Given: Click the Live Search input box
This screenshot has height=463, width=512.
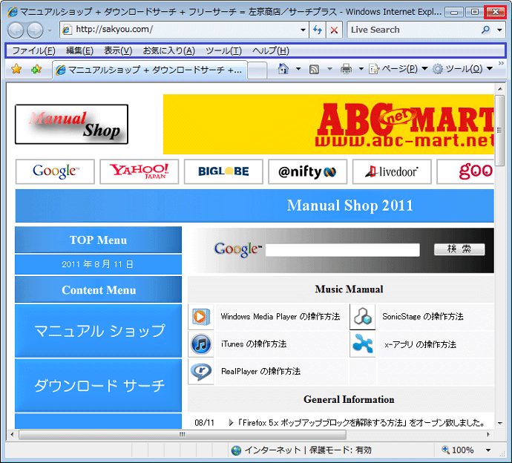Looking at the screenshot, I should [x=413, y=30].
